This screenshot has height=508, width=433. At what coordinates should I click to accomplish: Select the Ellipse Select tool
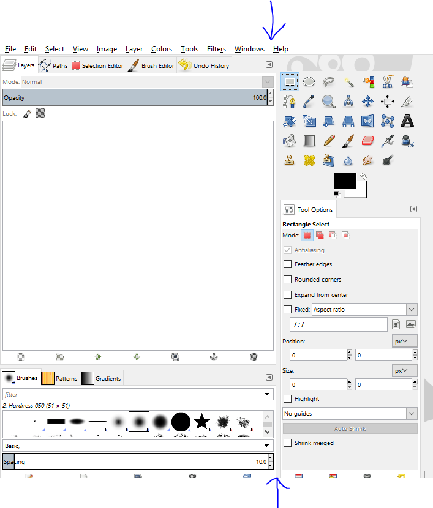[309, 82]
